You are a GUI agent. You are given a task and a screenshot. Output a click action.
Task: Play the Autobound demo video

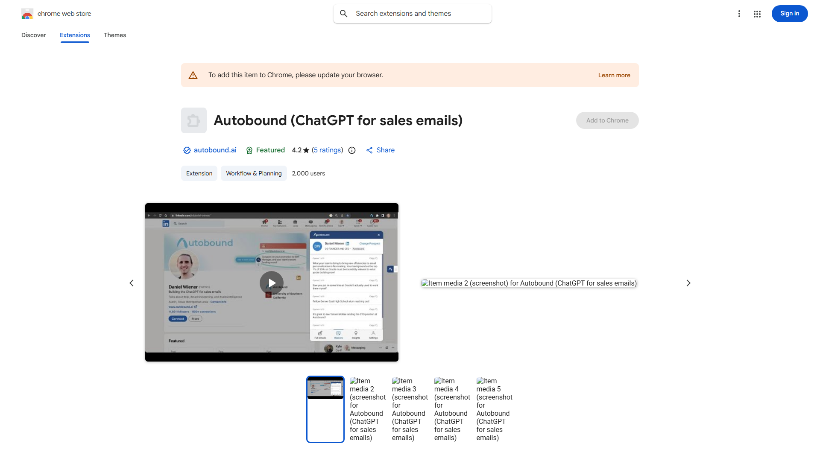pyautogui.click(x=271, y=283)
